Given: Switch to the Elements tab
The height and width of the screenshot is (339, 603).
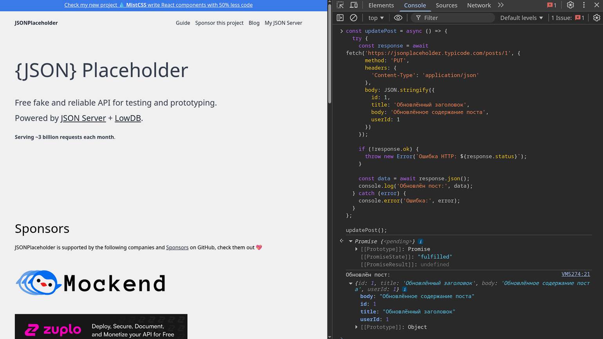Looking at the screenshot, I should click(381, 5).
